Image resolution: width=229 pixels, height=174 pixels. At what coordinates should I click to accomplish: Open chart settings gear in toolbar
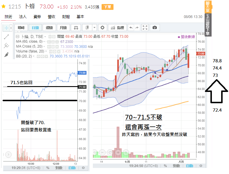102,28
